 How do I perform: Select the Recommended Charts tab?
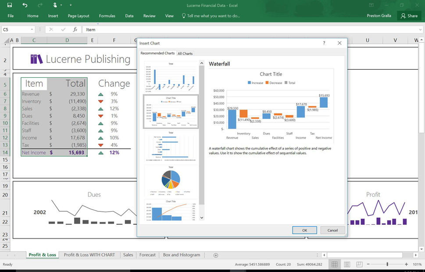pos(157,53)
